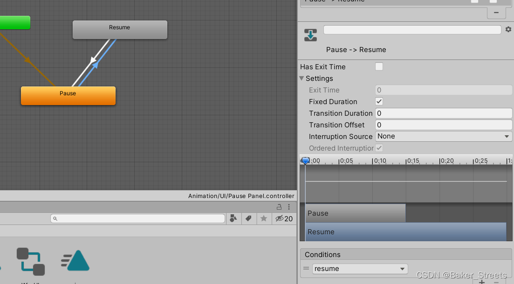Image resolution: width=514 pixels, height=284 pixels.
Task: Open the Interruption Source dropdown
Action: (x=444, y=137)
